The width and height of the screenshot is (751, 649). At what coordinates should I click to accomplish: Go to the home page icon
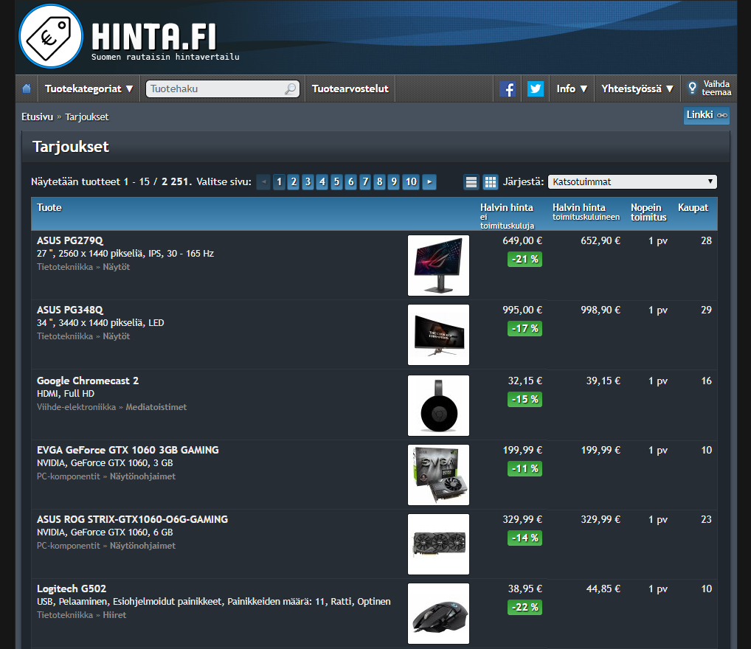[x=27, y=88]
